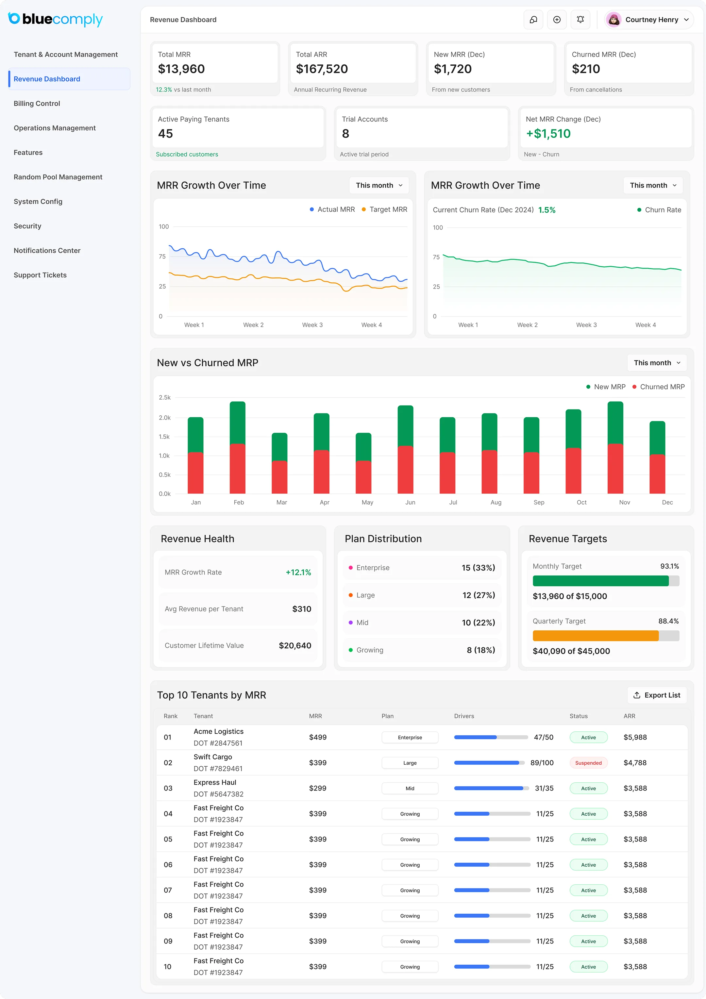Open Random Pool Management
The width and height of the screenshot is (706, 999).
point(58,177)
